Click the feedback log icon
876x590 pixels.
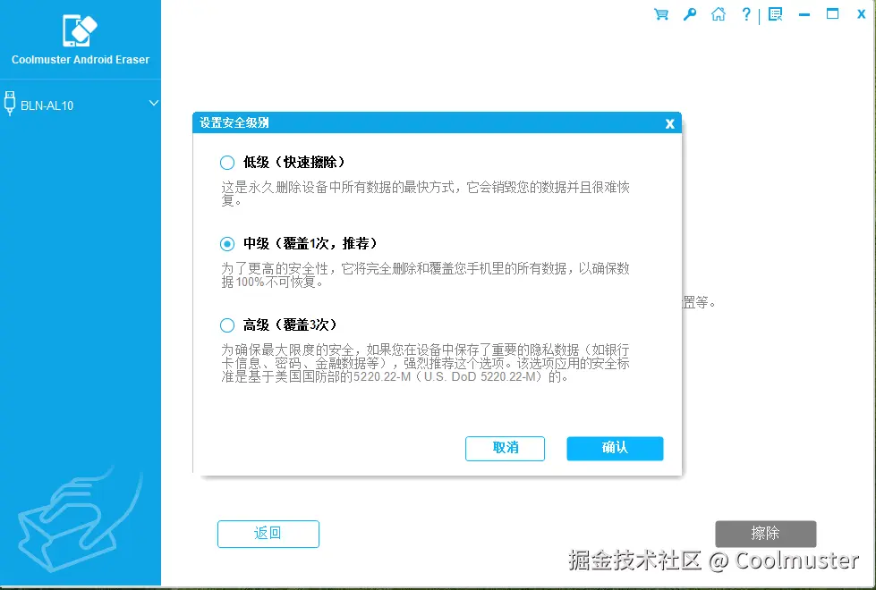(773, 14)
